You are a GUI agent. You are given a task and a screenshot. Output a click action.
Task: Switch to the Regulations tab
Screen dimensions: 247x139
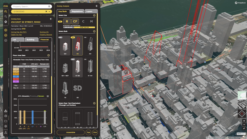tap(77, 11)
